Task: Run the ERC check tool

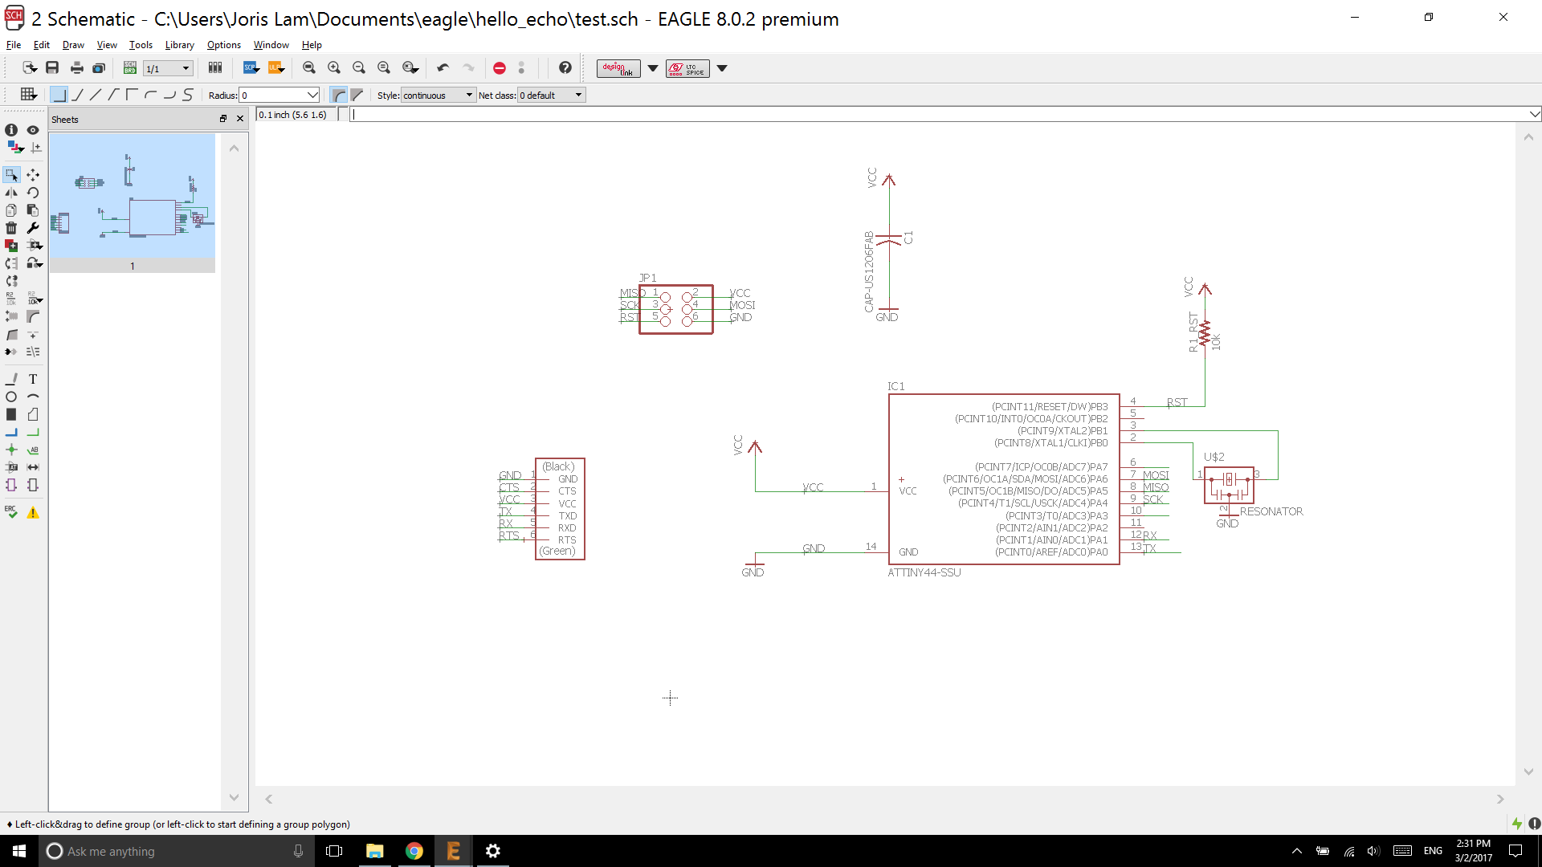Action: tap(11, 512)
